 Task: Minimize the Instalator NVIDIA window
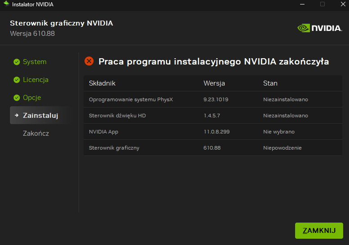pos(302,4)
